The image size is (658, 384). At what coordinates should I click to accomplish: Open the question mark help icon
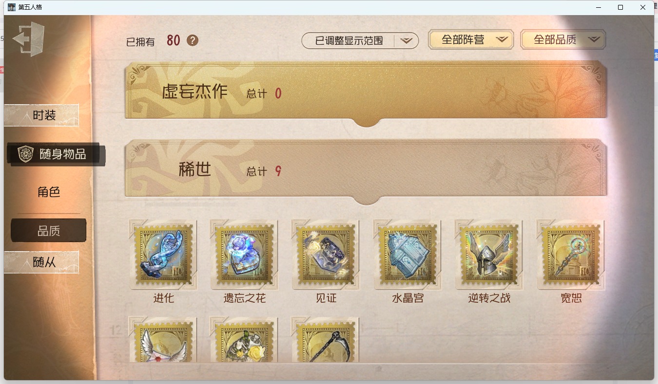click(193, 40)
